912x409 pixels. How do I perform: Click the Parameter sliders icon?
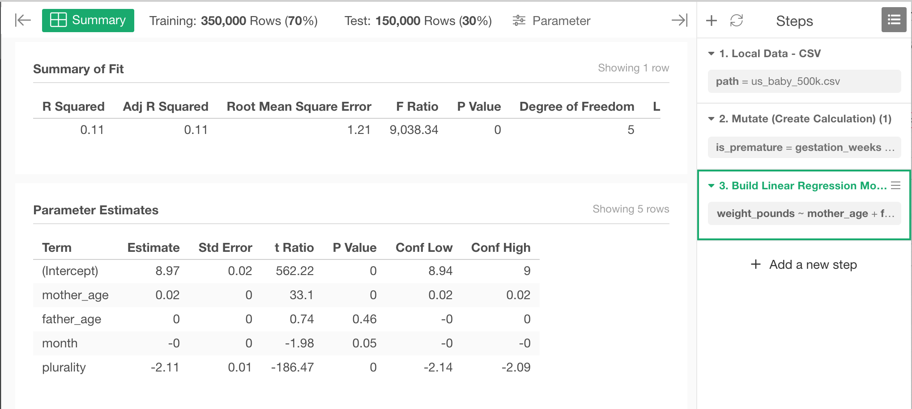[x=519, y=21]
